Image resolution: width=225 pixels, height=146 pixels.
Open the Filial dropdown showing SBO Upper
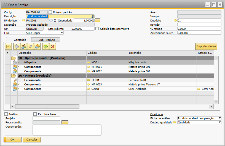pos(62,33)
